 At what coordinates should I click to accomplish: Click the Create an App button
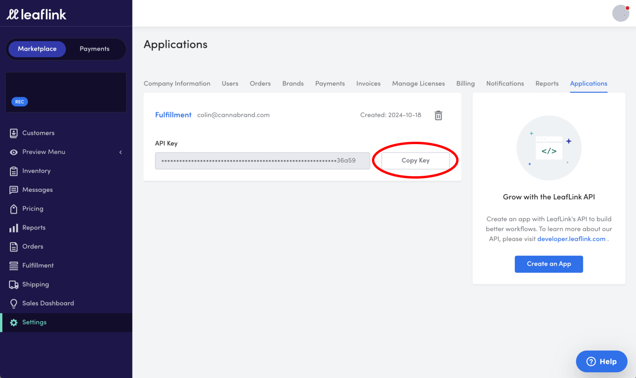pyautogui.click(x=549, y=264)
